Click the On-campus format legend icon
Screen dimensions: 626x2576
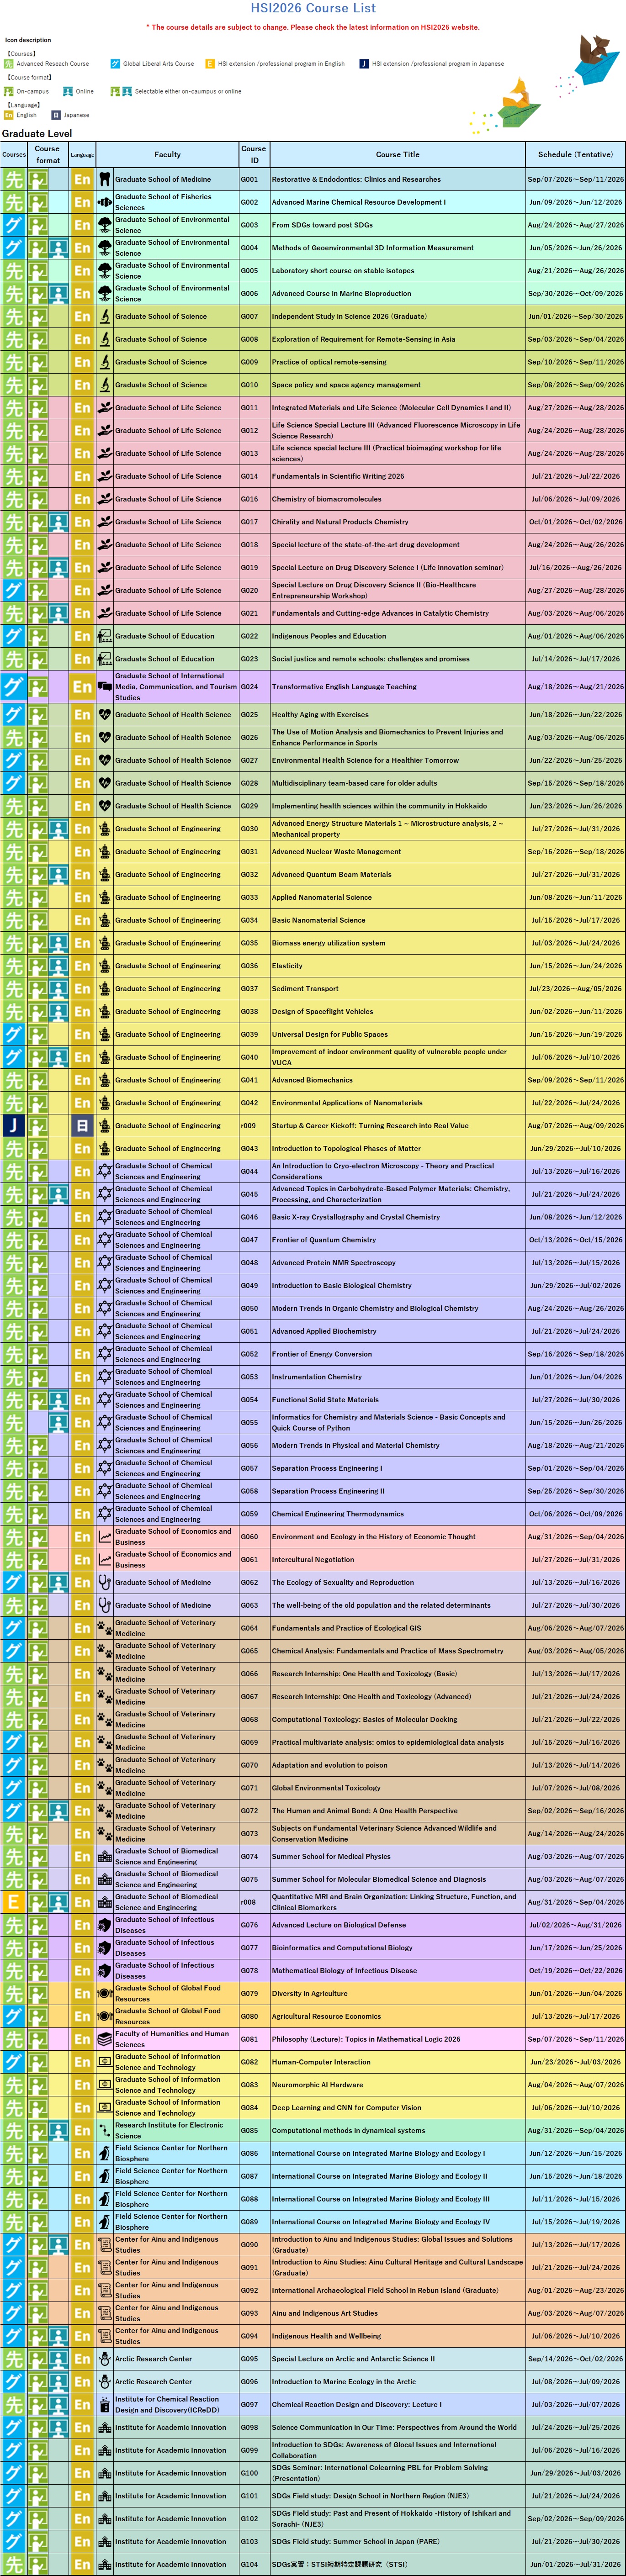click(9, 91)
